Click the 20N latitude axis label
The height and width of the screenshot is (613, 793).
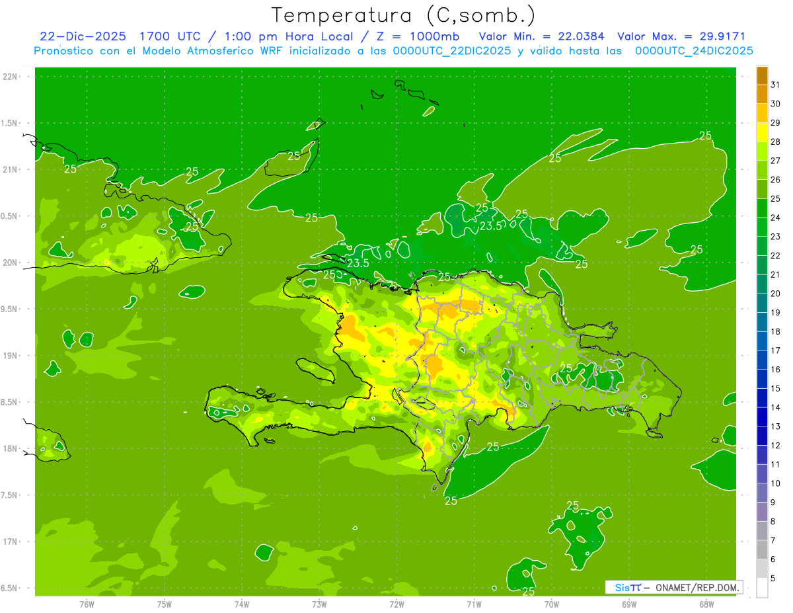[11, 263]
